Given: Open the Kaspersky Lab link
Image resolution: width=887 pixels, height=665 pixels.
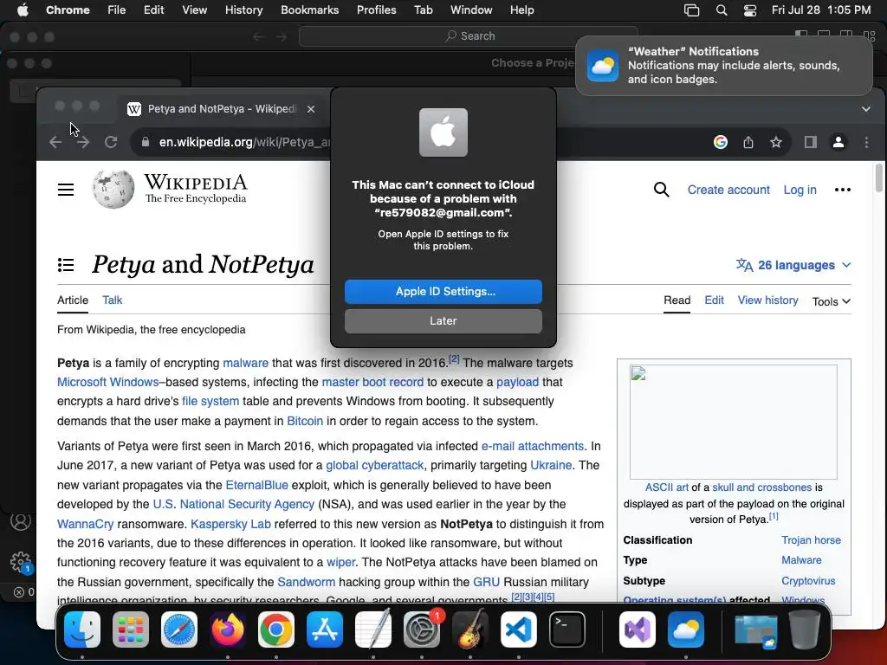Looking at the screenshot, I should pos(230,524).
